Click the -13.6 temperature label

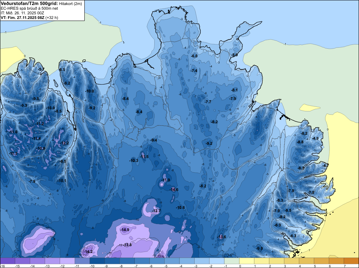[222, 237]
